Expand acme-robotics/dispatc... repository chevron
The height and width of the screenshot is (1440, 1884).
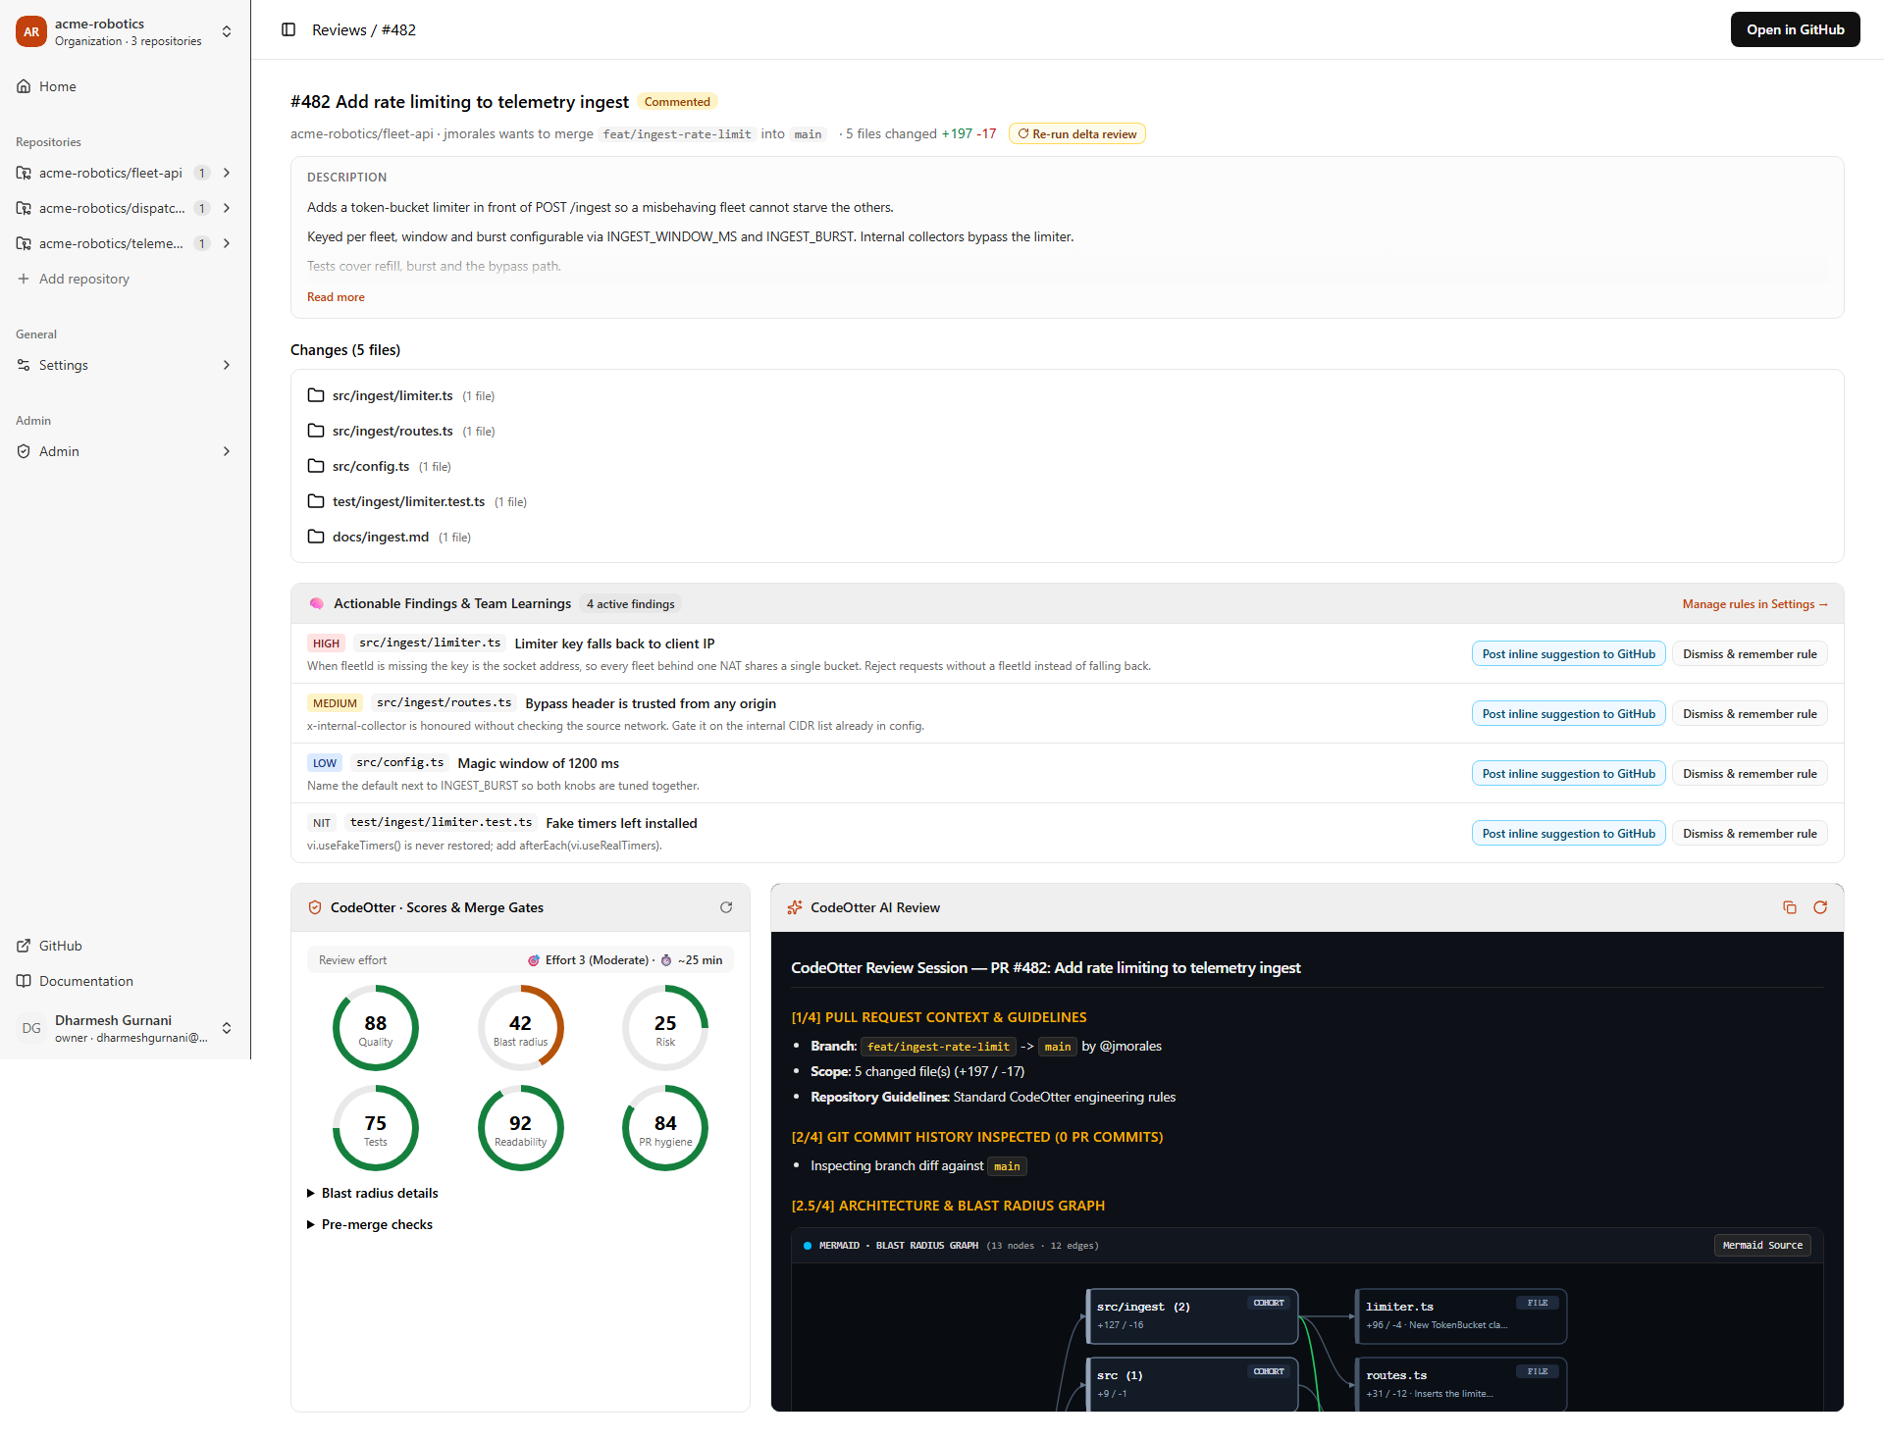point(227,208)
